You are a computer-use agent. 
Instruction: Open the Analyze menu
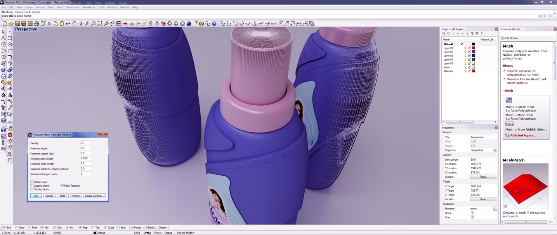pos(112,7)
